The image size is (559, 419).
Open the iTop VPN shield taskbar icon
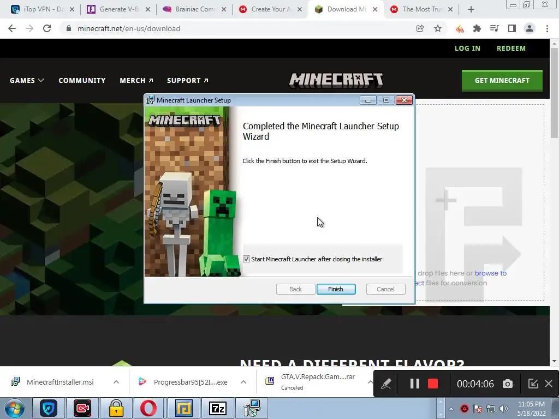(x=49, y=408)
